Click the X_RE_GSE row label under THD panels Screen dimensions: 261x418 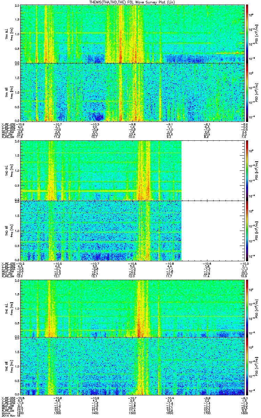coord(8,264)
